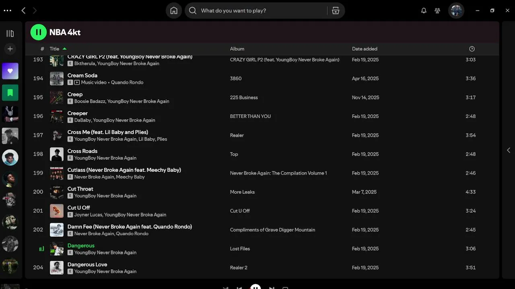The width and height of the screenshot is (515, 289).
Task: Open Friend Activity panel
Action: pyautogui.click(x=437, y=11)
